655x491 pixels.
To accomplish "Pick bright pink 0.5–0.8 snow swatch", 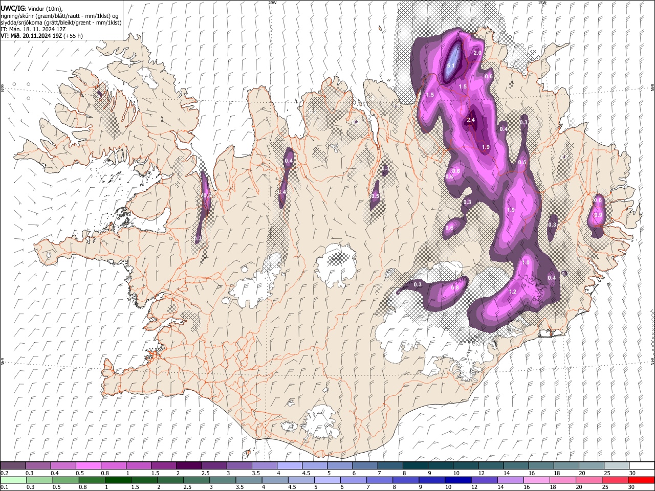I will click(x=88, y=465).
